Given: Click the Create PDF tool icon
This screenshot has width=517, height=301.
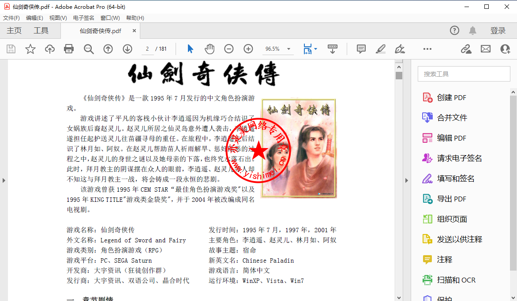Looking at the screenshot, I should click(427, 97).
